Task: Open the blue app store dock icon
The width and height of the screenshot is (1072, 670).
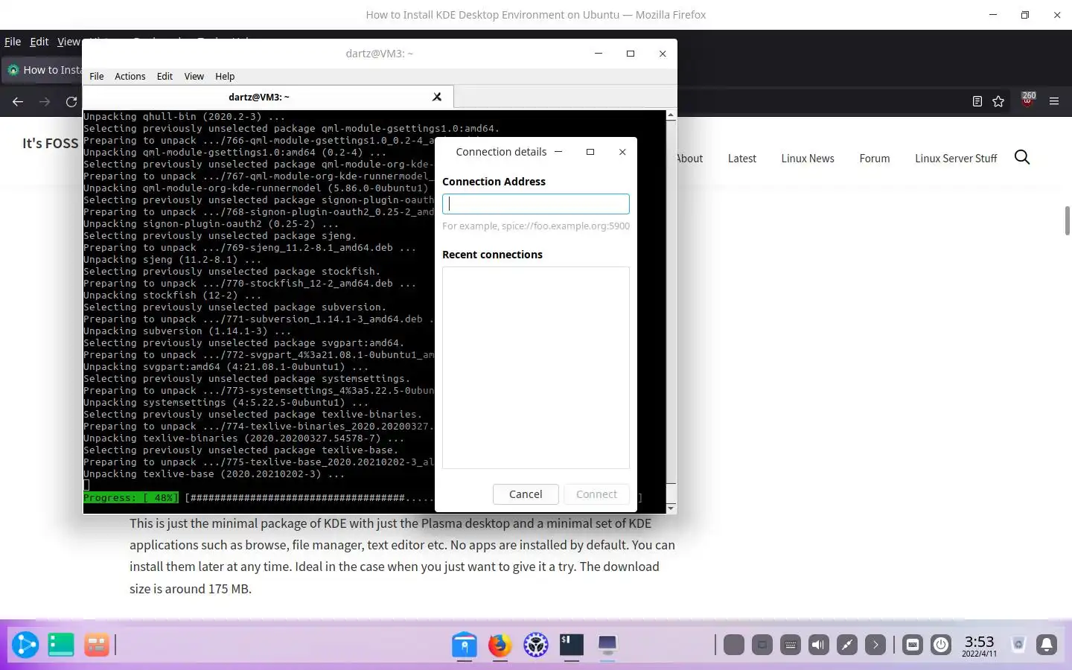Action: click(x=465, y=645)
